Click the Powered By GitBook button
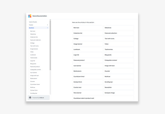Screen dimensions: 165x114 [x=39, y=98]
